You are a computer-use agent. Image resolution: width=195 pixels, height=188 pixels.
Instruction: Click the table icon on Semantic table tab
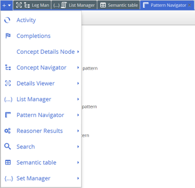(x=103, y=5)
